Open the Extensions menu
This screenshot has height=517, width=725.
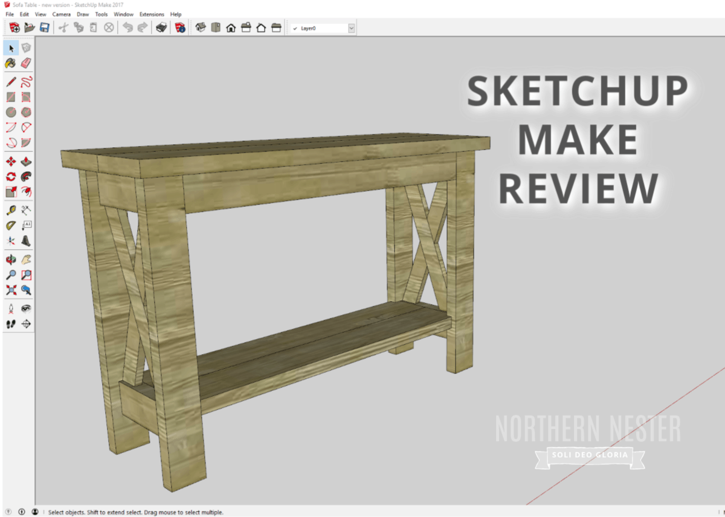click(152, 14)
